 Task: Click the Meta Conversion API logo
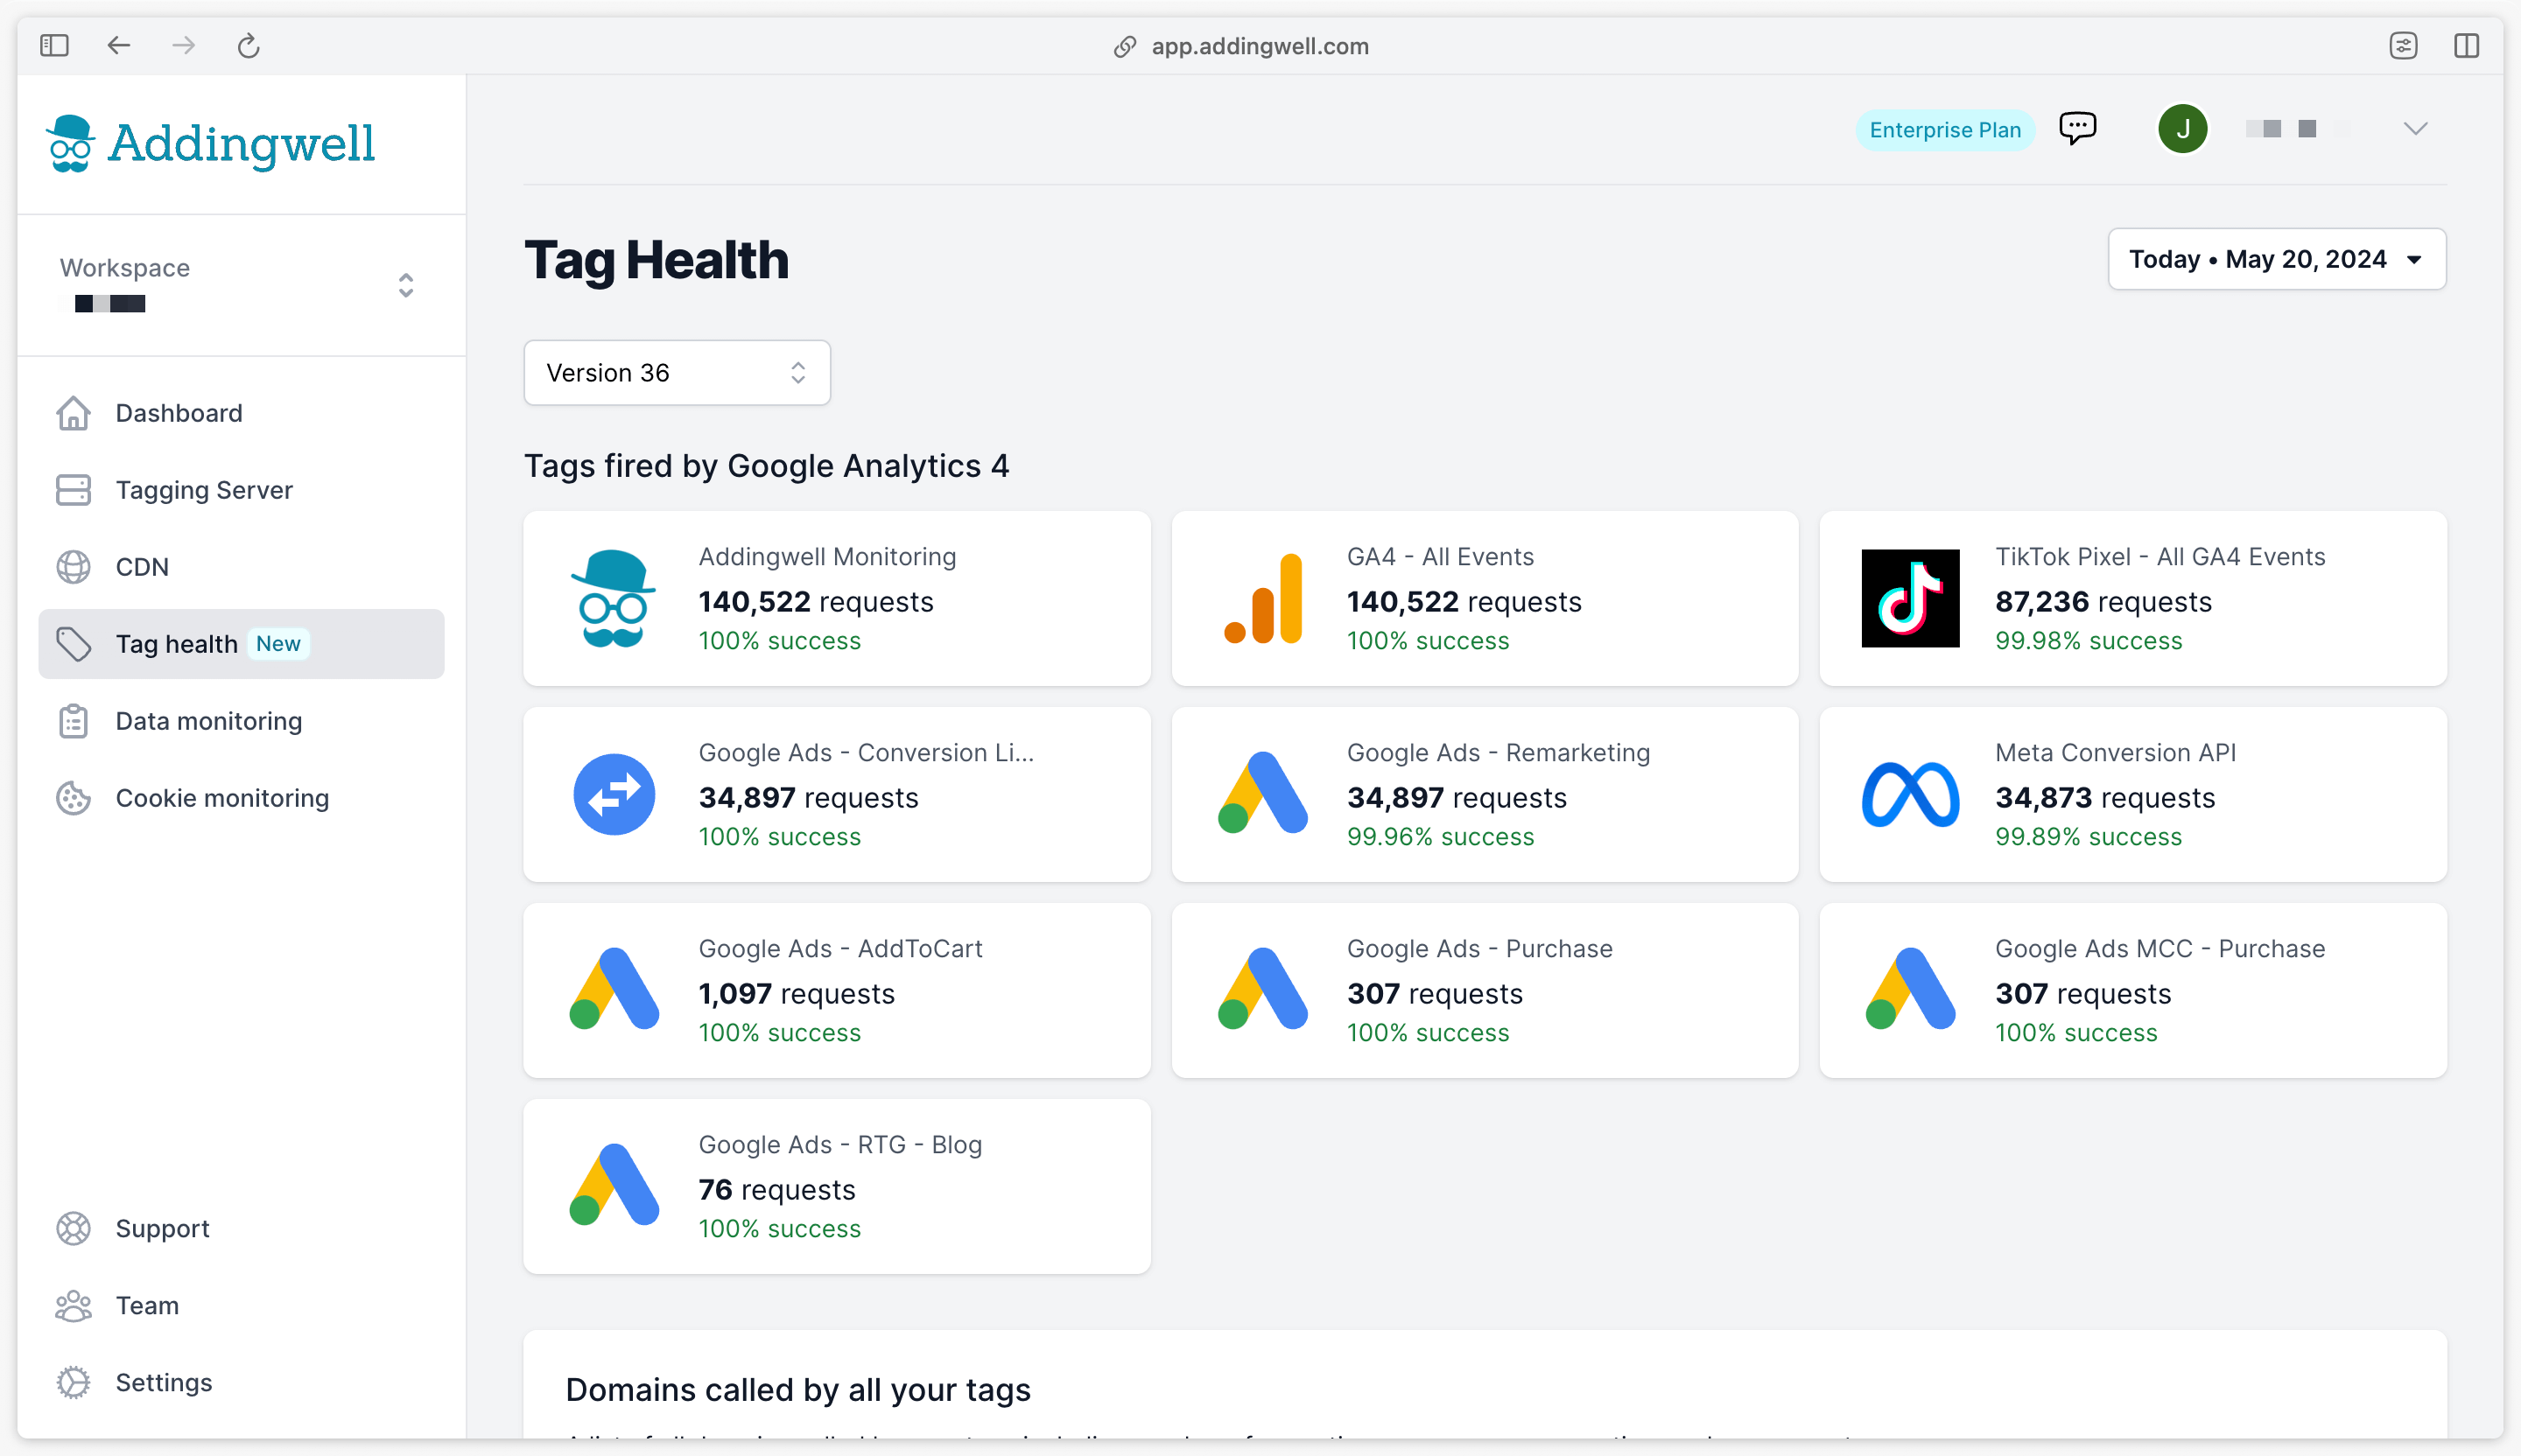point(1910,795)
